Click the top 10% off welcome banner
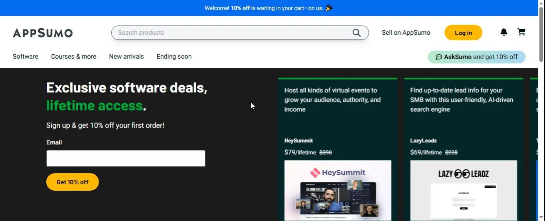This screenshot has height=221, width=545. pyautogui.click(x=269, y=8)
